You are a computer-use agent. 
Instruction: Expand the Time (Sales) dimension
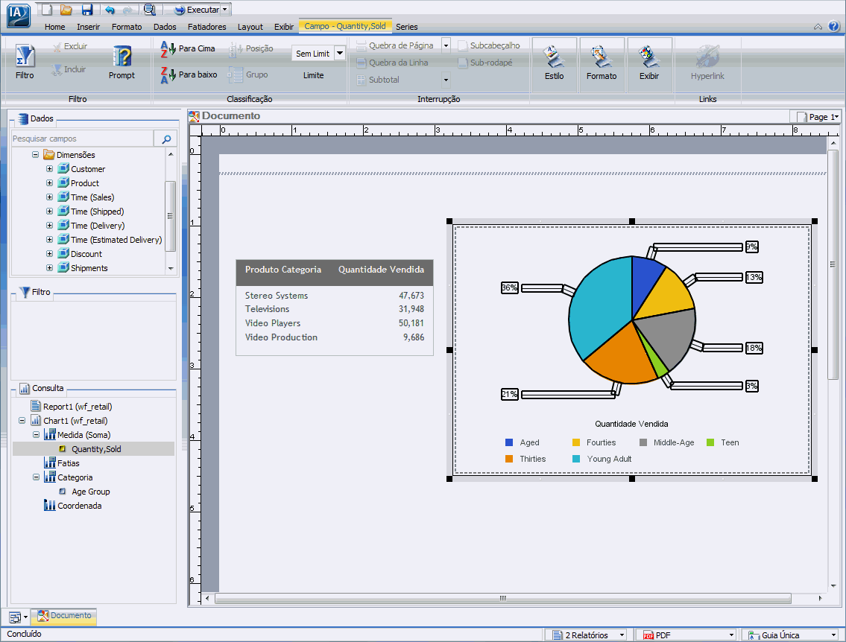click(50, 197)
